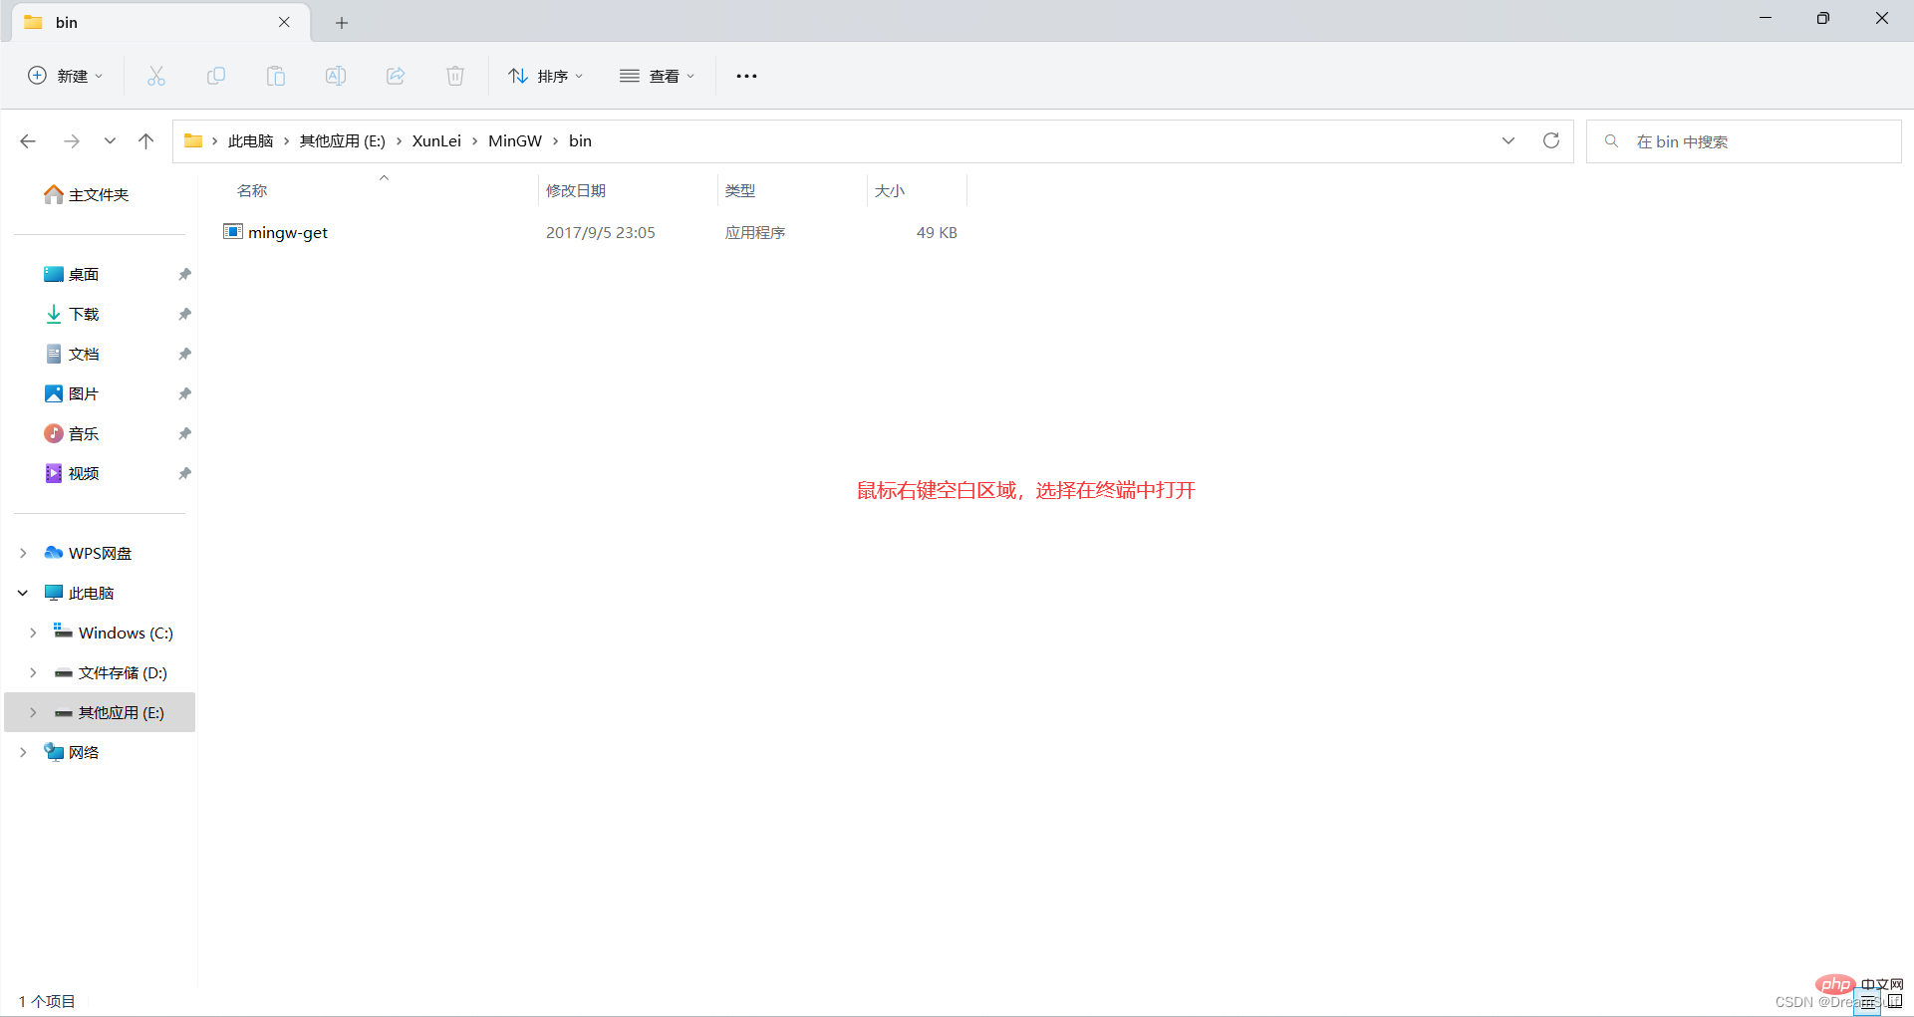Select the Rename (重命名) toolbar icon

coord(336,76)
